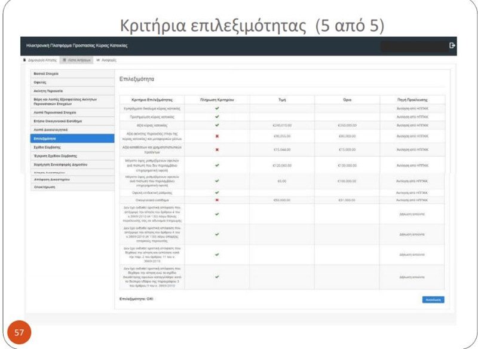The width and height of the screenshot is (478, 349).
Task: Click green checkmark for Οφειλή επιδεκτική ρύθμισης row
Action: 217,192
